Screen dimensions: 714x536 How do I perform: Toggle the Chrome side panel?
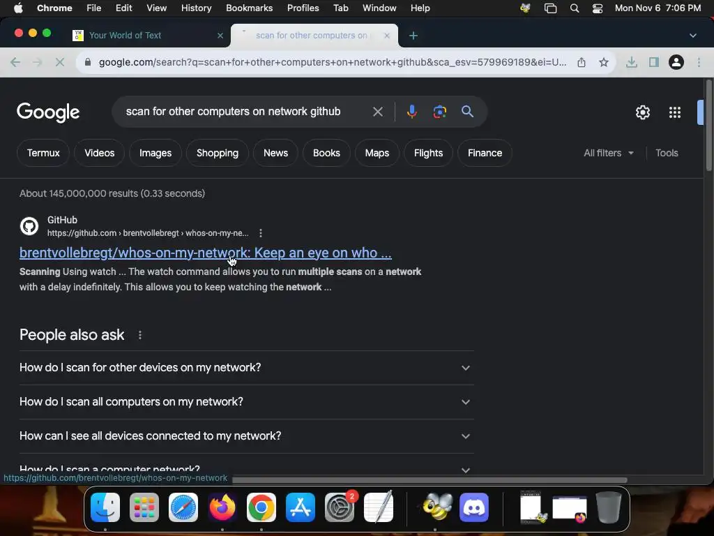[654, 62]
